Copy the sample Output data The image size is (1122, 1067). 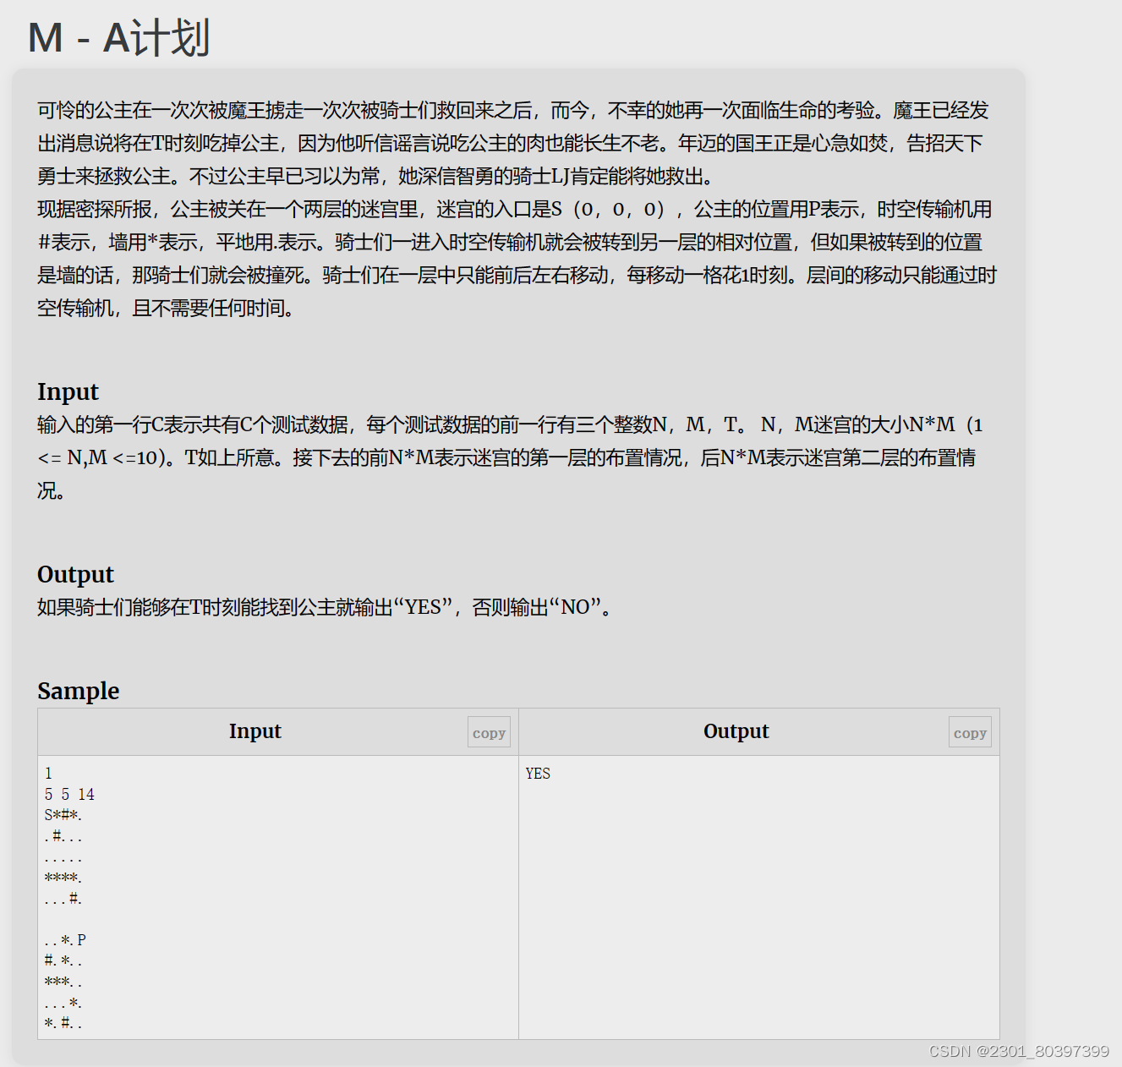tap(970, 732)
